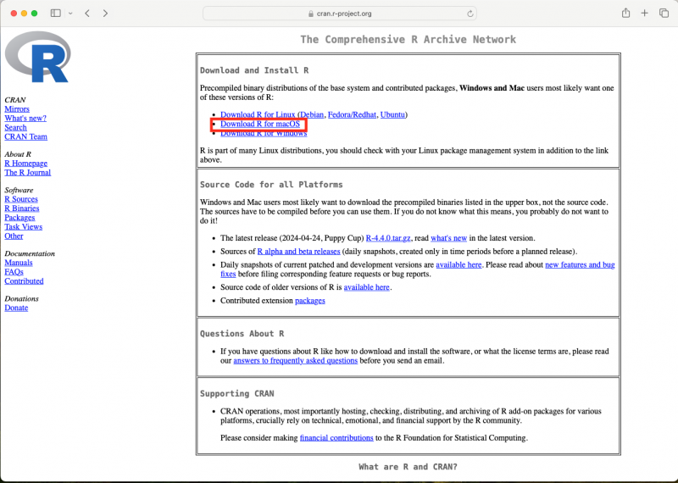Screen dimensions: 678x483
Task: Show the tab overview icon
Action: pos(664,14)
